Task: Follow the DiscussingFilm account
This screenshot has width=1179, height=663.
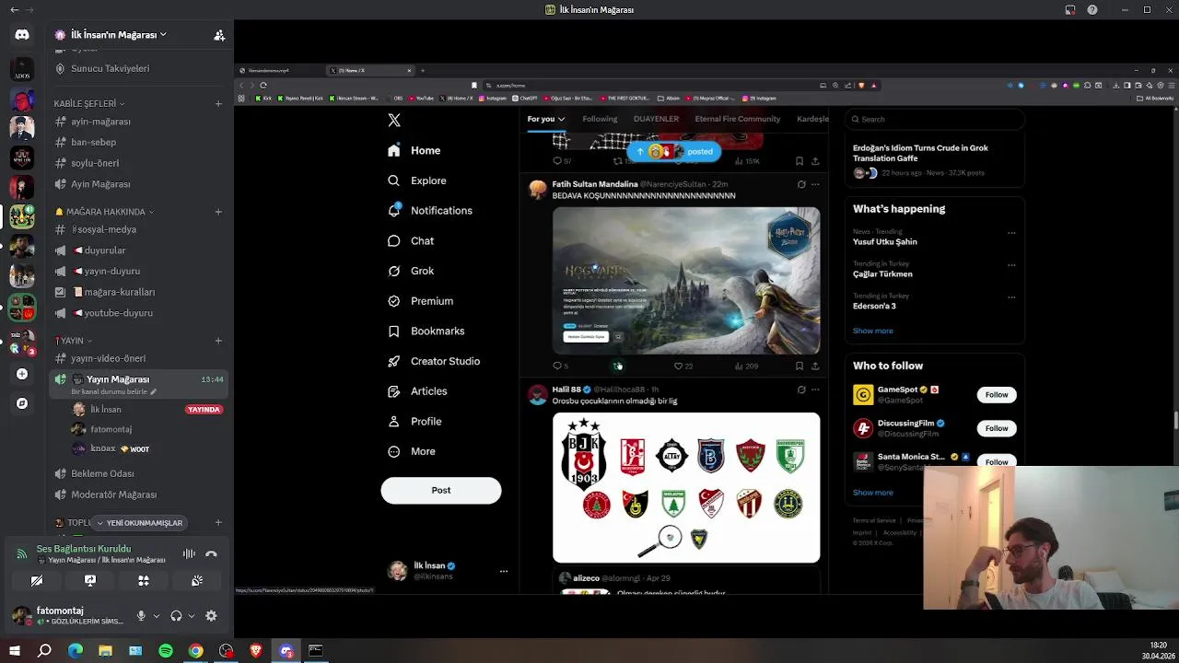Action: [997, 428]
